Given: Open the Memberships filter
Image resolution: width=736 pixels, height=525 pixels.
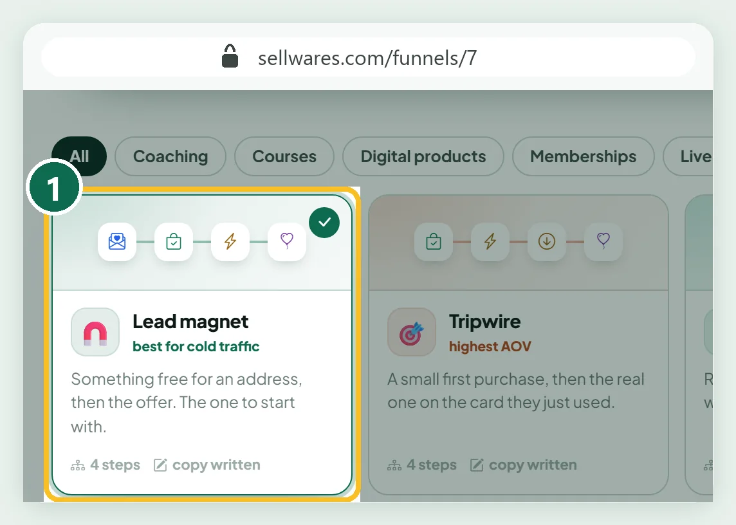Looking at the screenshot, I should pyautogui.click(x=584, y=156).
